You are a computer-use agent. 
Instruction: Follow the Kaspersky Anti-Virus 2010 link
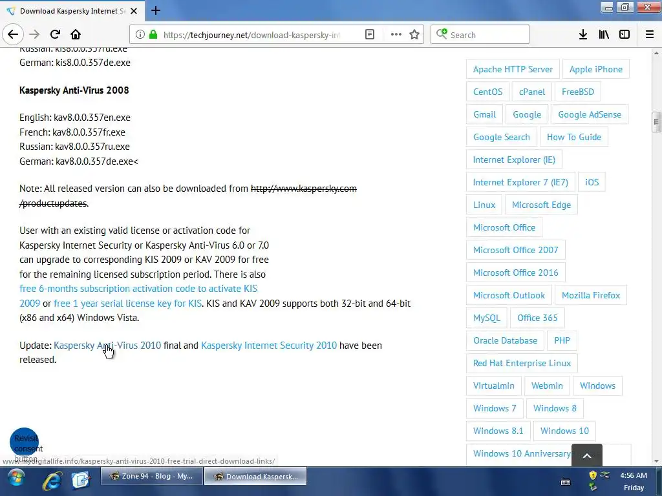pyautogui.click(x=107, y=346)
